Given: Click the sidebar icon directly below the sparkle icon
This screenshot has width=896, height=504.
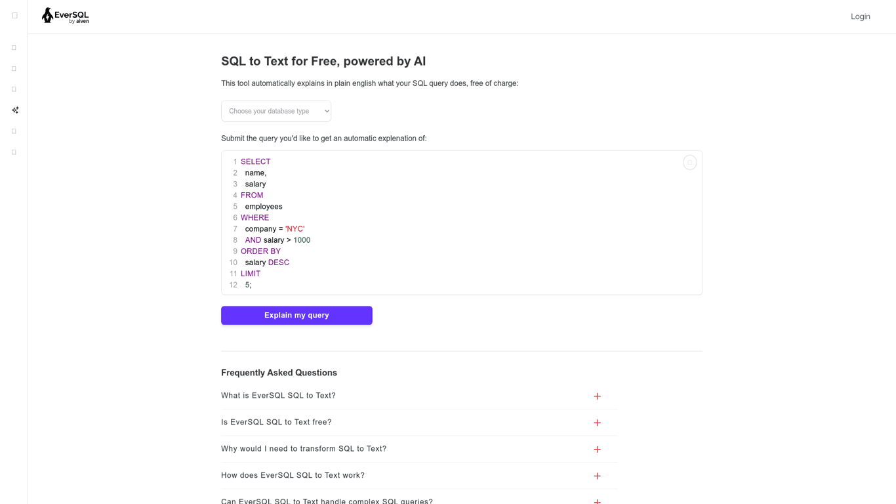Looking at the screenshot, I should coord(14,131).
